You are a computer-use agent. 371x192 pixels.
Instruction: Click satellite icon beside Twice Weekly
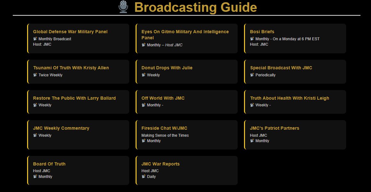[x=35, y=75]
